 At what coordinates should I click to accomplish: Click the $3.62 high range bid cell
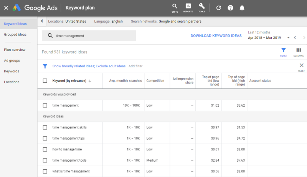click(241, 105)
